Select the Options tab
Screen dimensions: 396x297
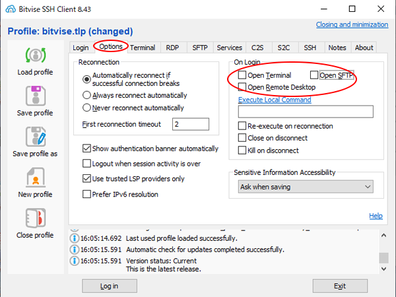click(111, 46)
